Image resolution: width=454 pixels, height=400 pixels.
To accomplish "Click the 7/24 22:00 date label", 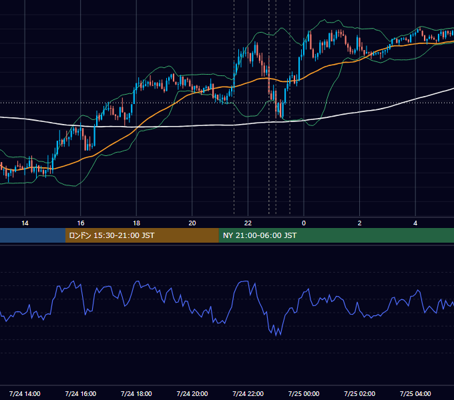I will click(x=248, y=393).
